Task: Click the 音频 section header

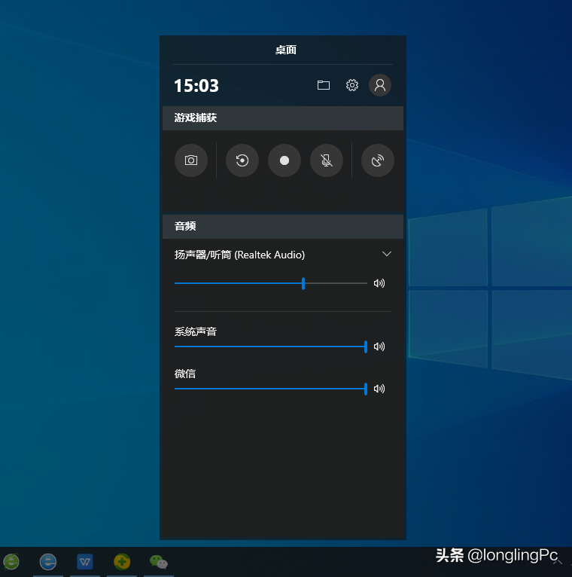Action: pyautogui.click(x=283, y=226)
